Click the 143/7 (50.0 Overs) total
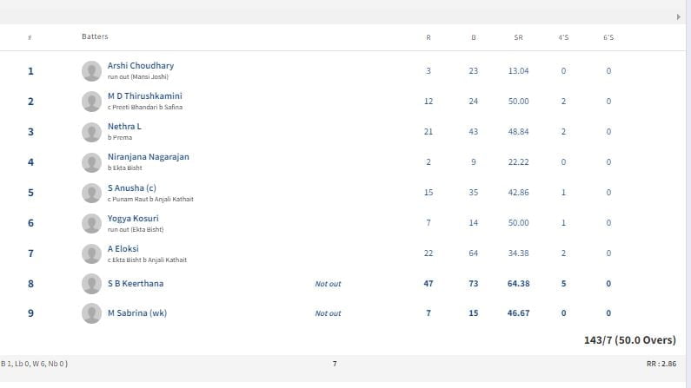 point(630,341)
